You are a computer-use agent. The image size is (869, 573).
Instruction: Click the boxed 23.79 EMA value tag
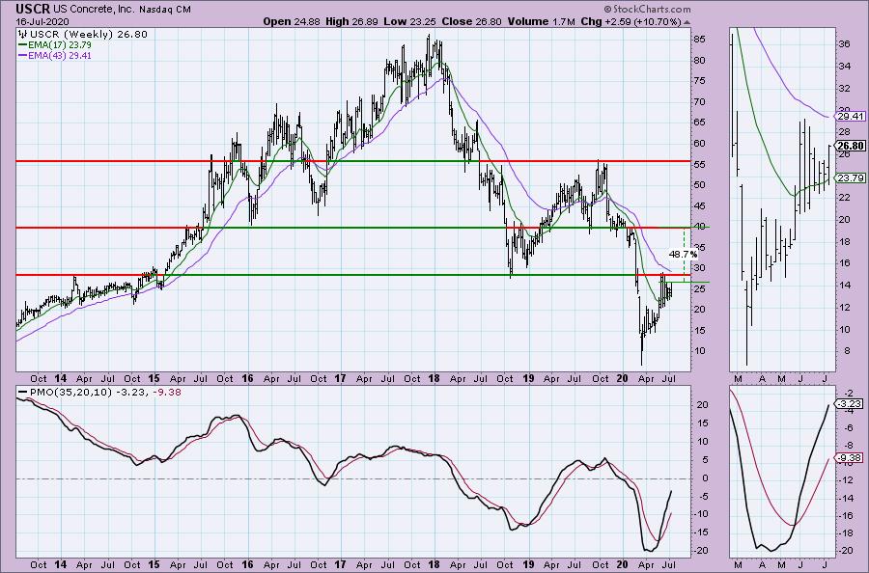(x=852, y=178)
